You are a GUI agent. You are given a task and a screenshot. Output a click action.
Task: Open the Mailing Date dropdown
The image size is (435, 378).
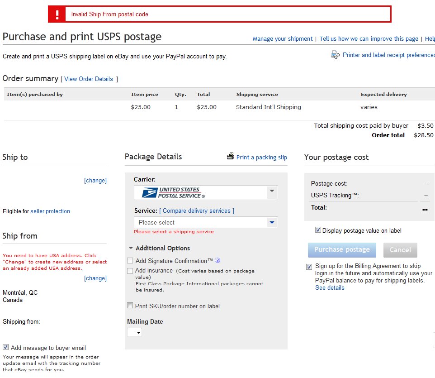coord(135,333)
